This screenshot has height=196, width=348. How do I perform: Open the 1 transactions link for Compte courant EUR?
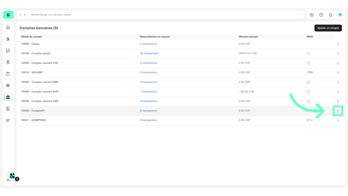(149, 92)
